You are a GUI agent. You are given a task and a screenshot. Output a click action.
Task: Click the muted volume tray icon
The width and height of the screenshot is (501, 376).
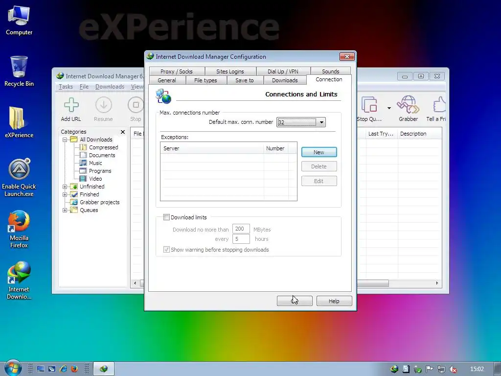pyautogui.click(x=453, y=369)
